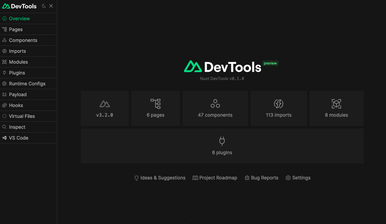Click the Bug Reports link

261,178
